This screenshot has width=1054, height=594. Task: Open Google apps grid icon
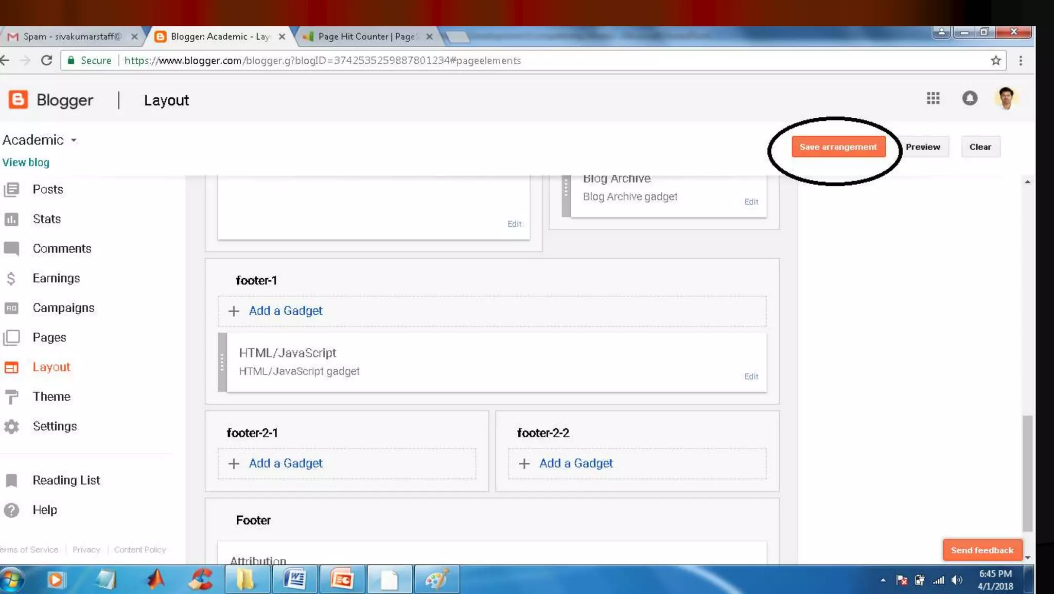point(933,98)
